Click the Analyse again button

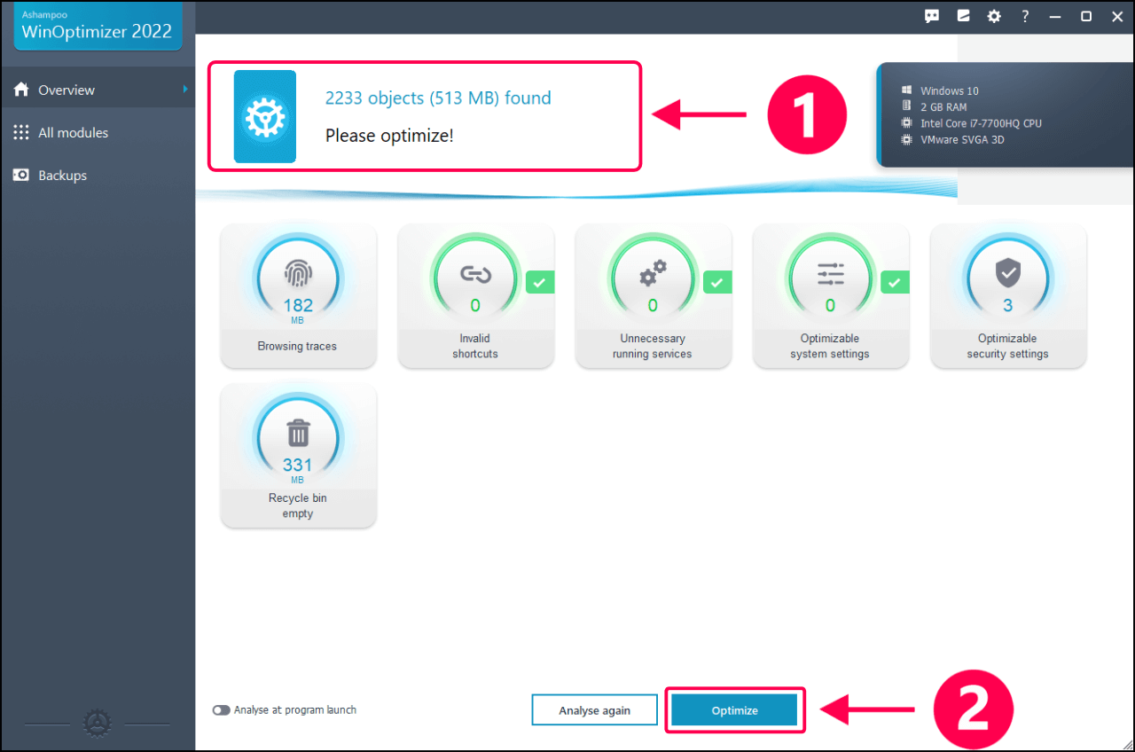point(594,710)
